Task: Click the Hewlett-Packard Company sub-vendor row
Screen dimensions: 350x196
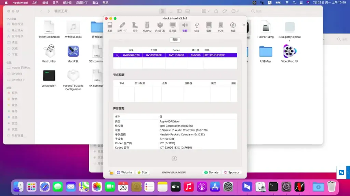Action: [175, 134]
